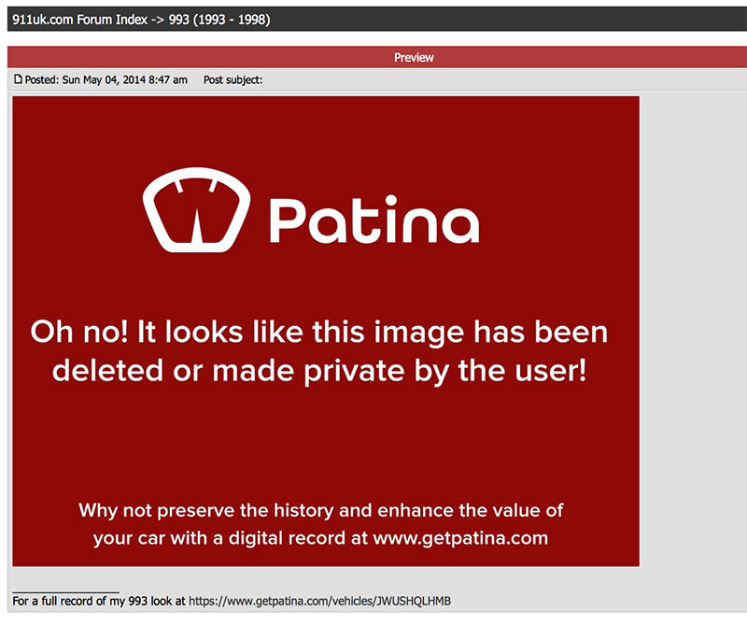This screenshot has height=625, width=747.
Task: Open the 911uk.com Forum Index link
Action: (x=79, y=20)
